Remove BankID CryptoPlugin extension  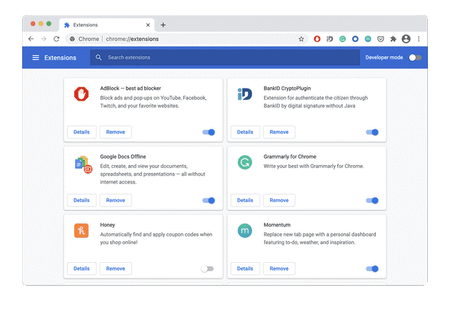click(x=279, y=132)
